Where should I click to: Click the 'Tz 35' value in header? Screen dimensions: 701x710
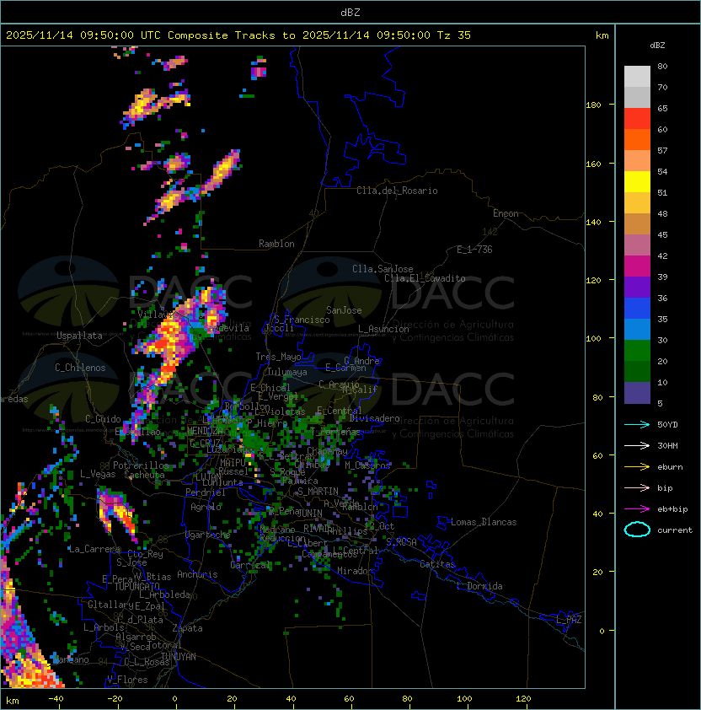coord(454,35)
